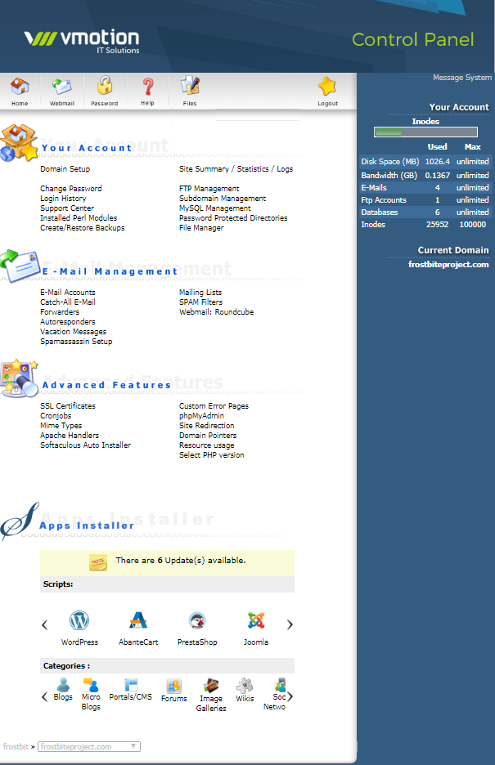
Task: Click the E-Mail Management envelope icon
Action: point(20,266)
